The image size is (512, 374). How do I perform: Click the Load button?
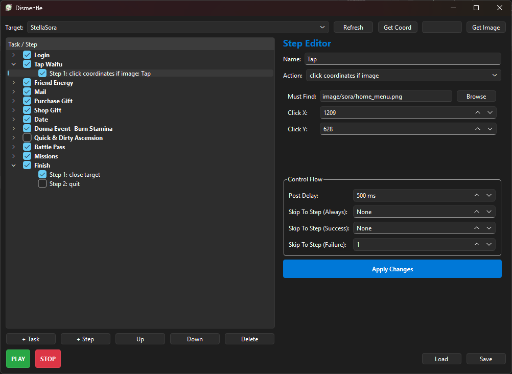point(441,359)
